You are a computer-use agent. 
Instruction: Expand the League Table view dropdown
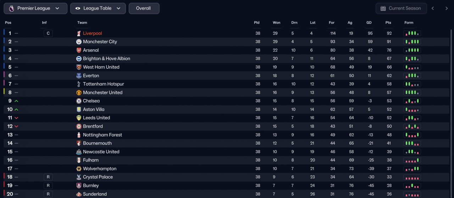(98, 8)
